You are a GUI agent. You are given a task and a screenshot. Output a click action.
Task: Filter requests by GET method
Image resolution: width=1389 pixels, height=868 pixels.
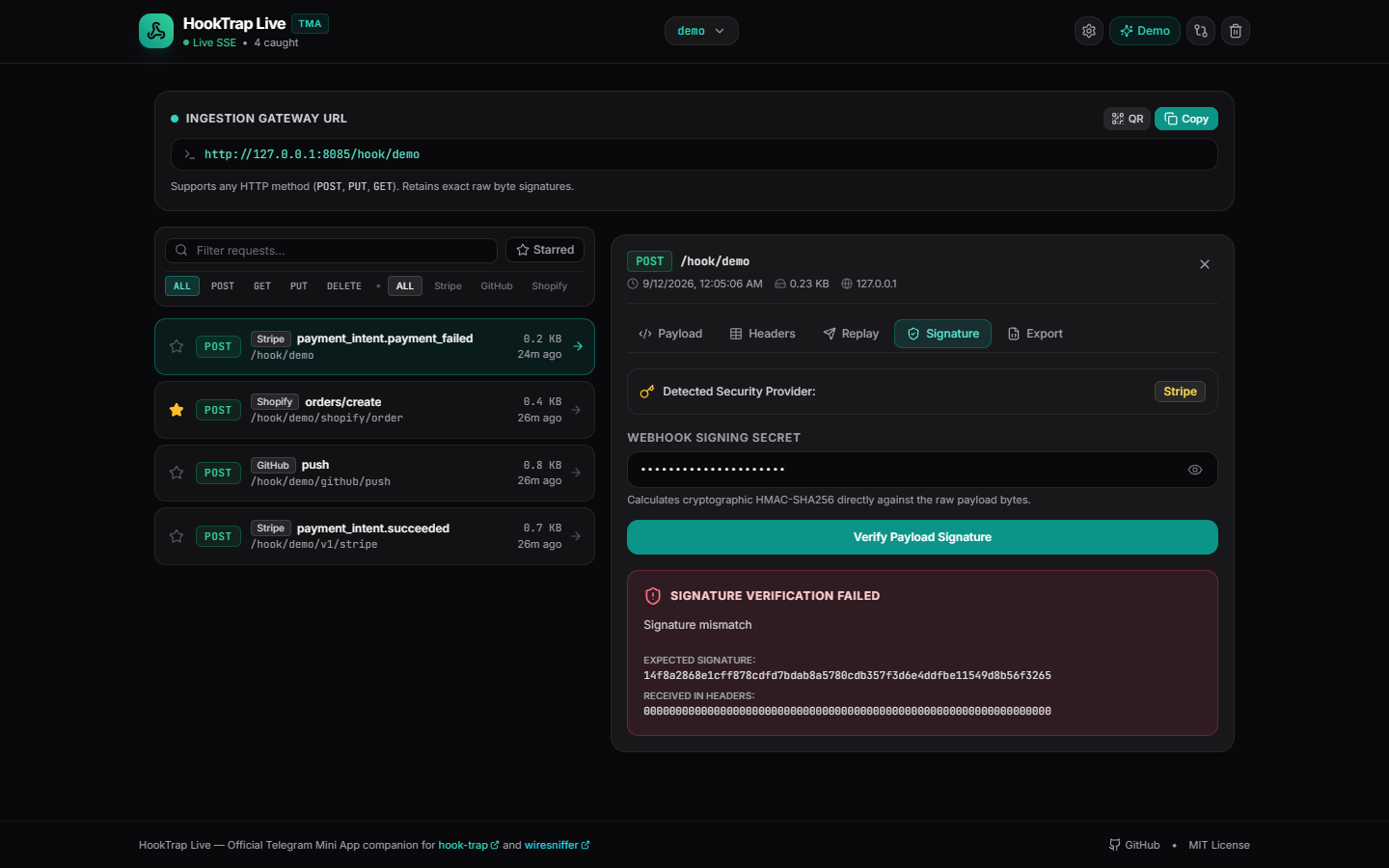click(262, 286)
